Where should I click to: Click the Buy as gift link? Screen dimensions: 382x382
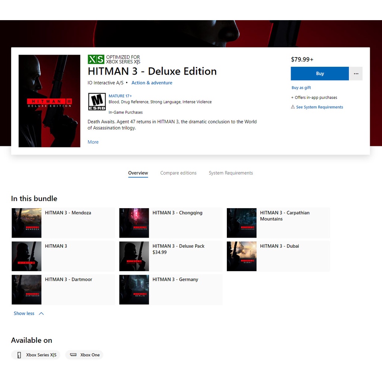point(301,87)
